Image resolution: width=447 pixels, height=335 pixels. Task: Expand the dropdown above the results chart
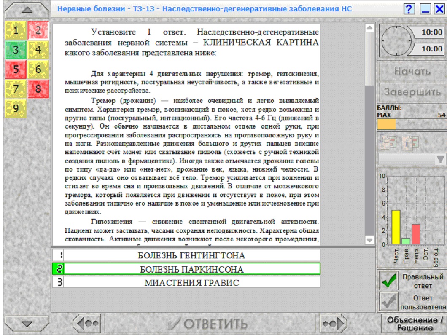[x=440, y=159]
